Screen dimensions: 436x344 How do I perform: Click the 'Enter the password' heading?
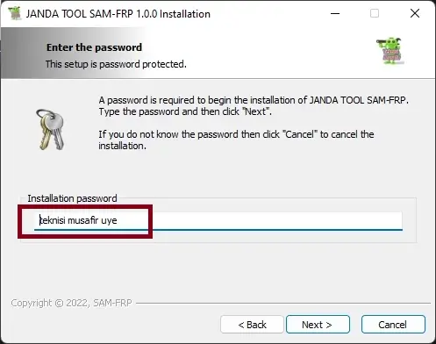(x=94, y=47)
